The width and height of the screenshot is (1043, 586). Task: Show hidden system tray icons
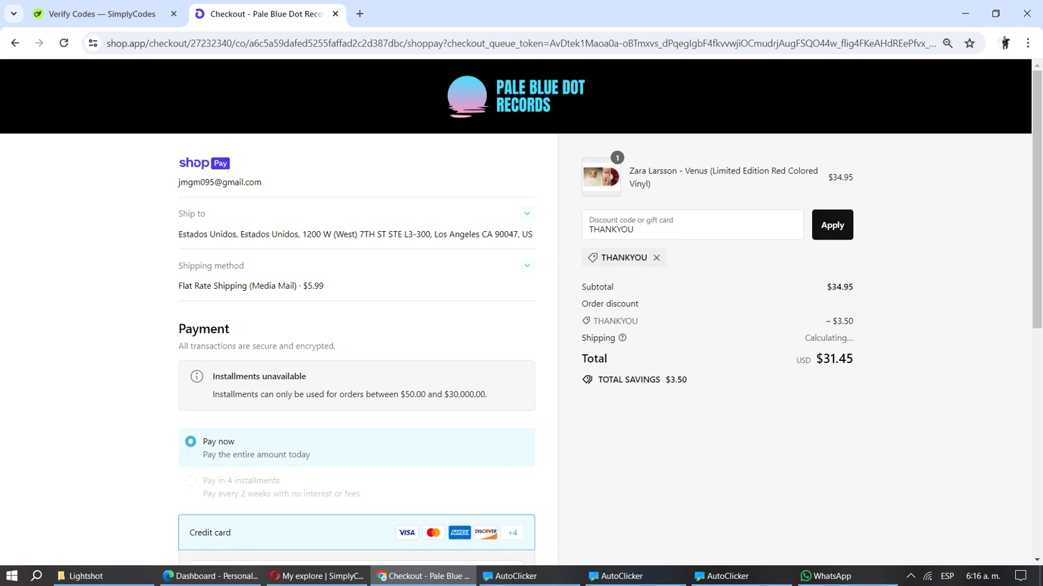click(x=910, y=576)
